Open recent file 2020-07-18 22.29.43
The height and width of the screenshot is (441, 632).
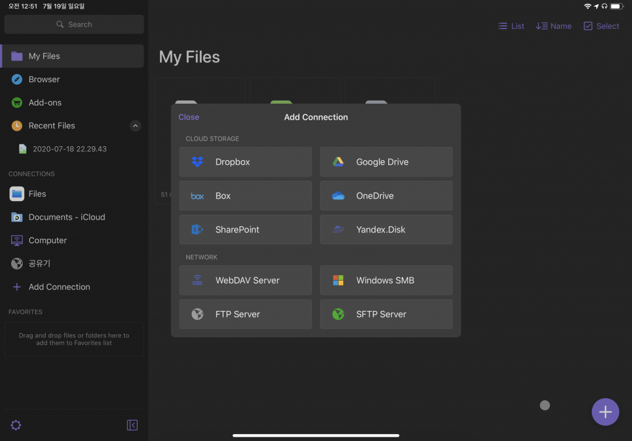(69, 149)
